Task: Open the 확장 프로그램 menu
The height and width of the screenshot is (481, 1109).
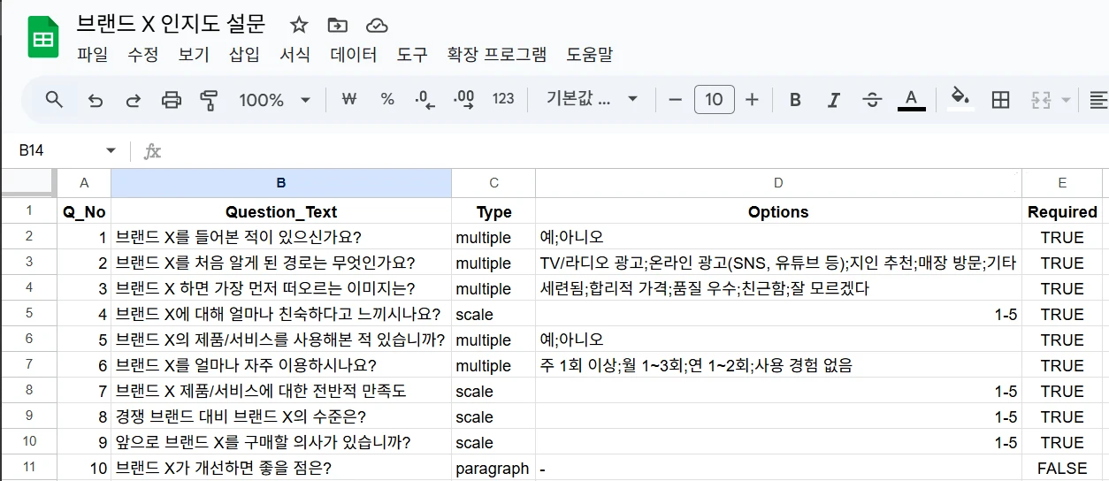Action: click(x=497, y=55)
